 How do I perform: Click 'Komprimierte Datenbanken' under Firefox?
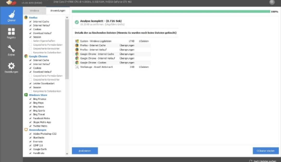(47, 52)
